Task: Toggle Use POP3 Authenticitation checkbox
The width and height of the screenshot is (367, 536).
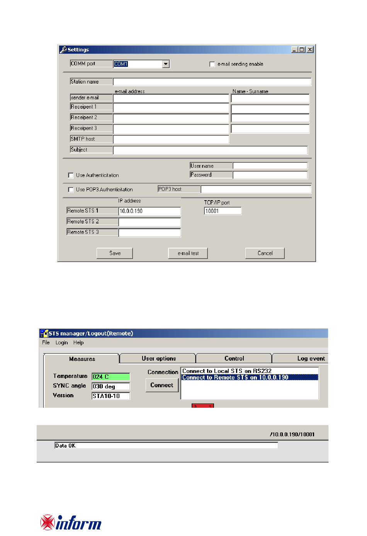Action: point(71,190)
